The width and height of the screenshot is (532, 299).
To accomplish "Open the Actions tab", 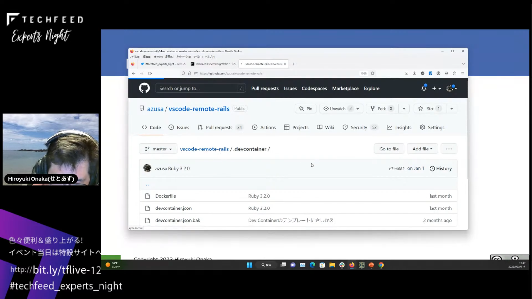I will [x=264, y=127].
